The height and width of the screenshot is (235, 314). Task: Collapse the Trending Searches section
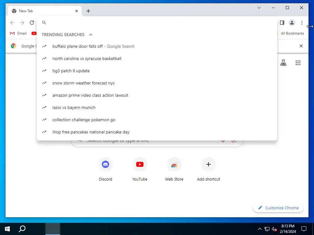click(x=91, y=35)
